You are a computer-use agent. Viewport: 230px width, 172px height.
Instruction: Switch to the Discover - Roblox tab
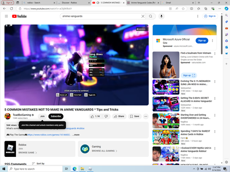tap(74, 3)
